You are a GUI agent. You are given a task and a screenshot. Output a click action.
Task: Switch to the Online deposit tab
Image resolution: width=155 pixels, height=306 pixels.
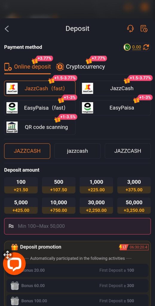click(x=27, y=67)
